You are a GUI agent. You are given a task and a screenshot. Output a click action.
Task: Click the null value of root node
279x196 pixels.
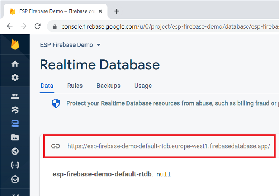pyautogui.click(x=164, y=175)
